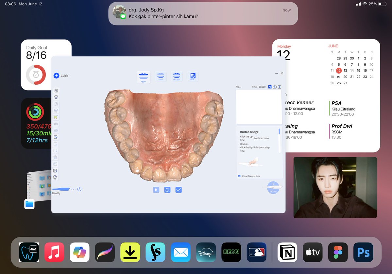Click the white camera preview area

(259, 107)
